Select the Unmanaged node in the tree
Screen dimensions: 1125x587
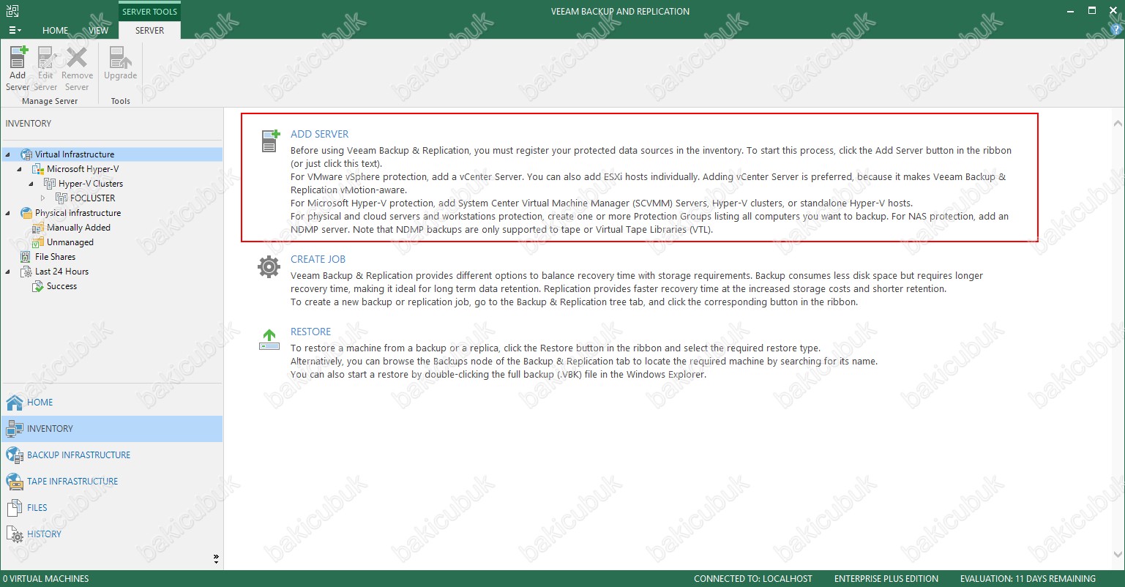(x=70, y=242)
